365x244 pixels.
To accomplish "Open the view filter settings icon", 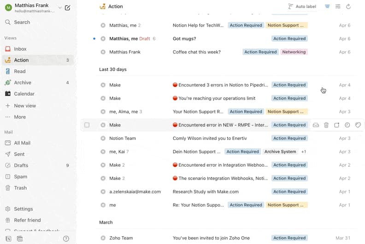I will (338, 6).
